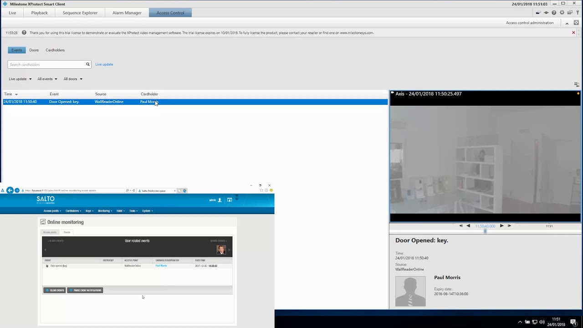Open the settings gear in Smart Client toolbar
Screen dimensions: 583x328
562,12
